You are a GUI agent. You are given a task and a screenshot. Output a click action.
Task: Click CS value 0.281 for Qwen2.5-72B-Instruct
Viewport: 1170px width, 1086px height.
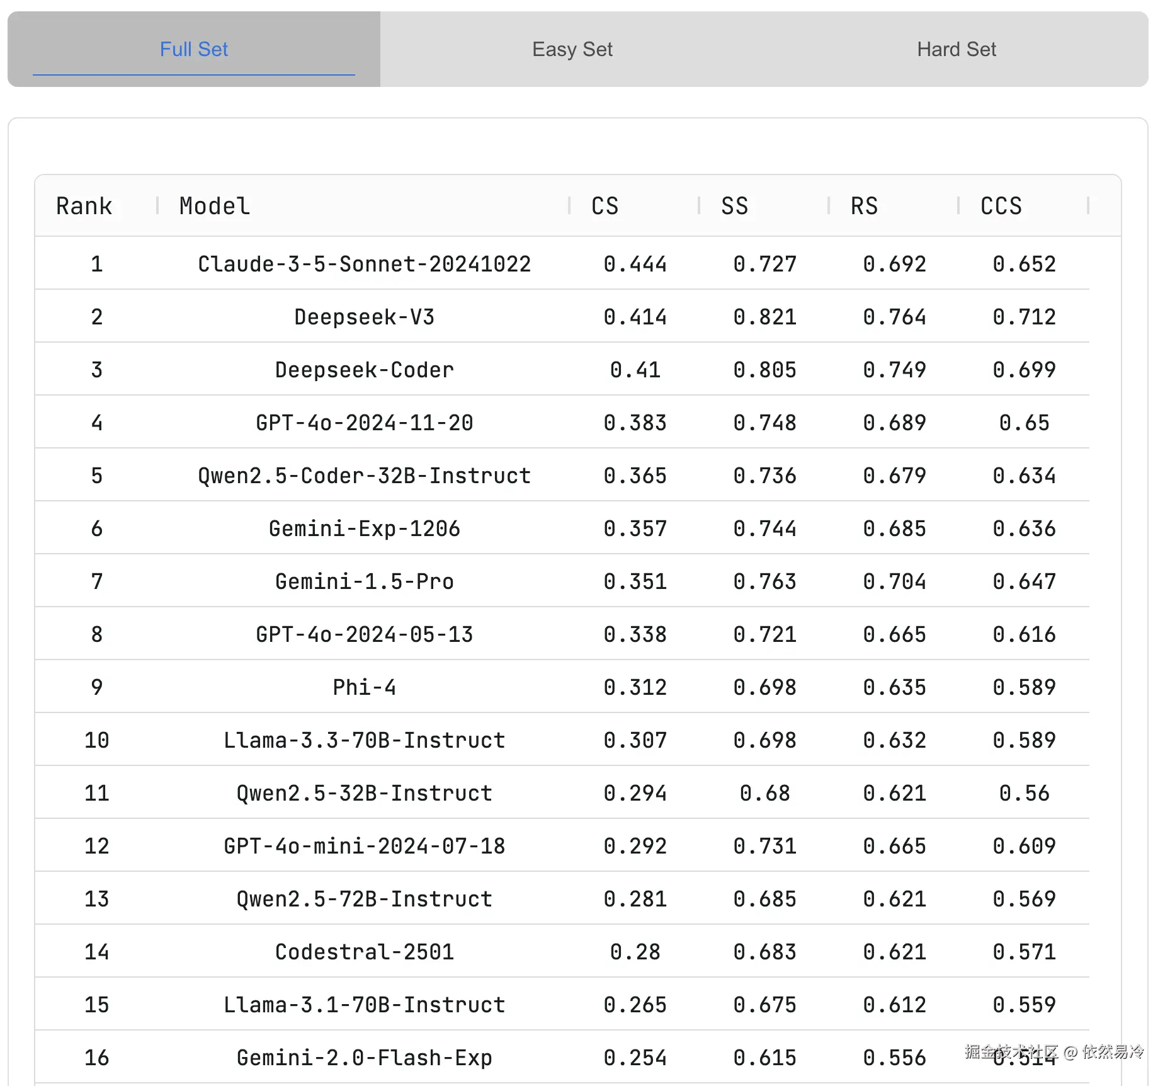tap(635, 899)
